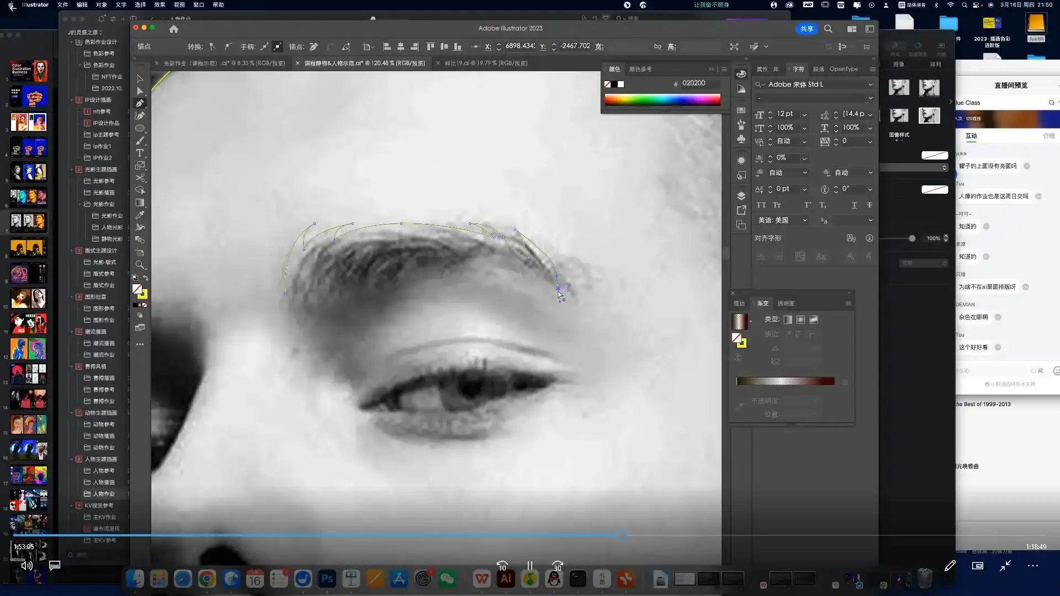
Task: Click the color spectrum bar
Action: tap(662, 100)
